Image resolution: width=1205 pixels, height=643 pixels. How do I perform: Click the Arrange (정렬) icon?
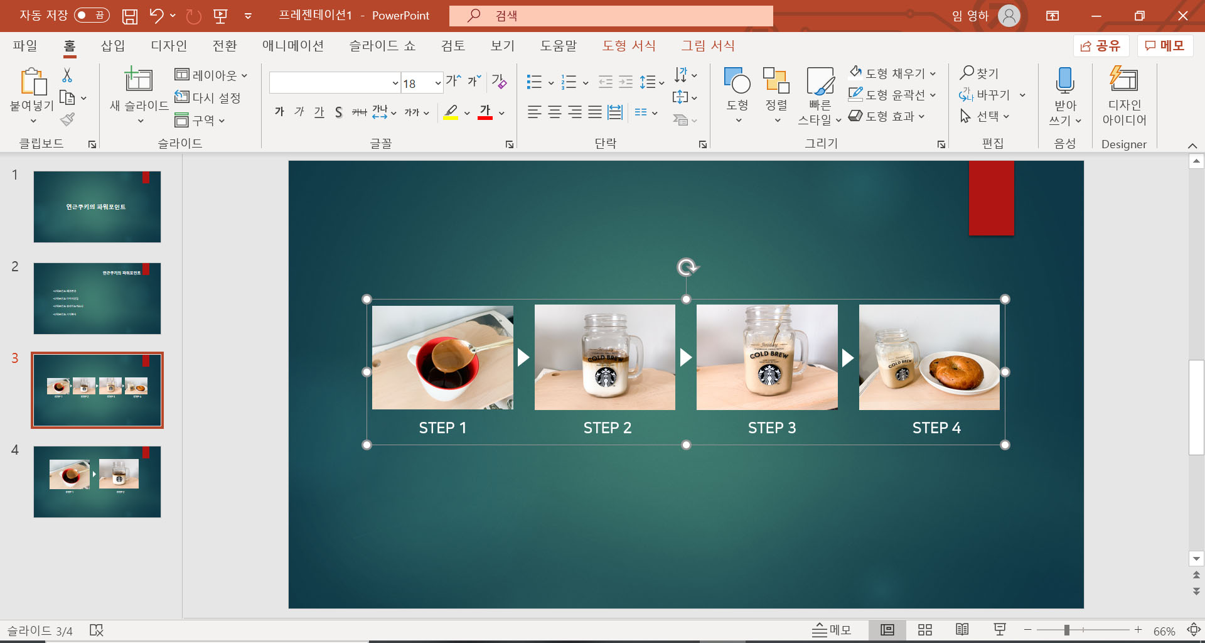point(776,80)
